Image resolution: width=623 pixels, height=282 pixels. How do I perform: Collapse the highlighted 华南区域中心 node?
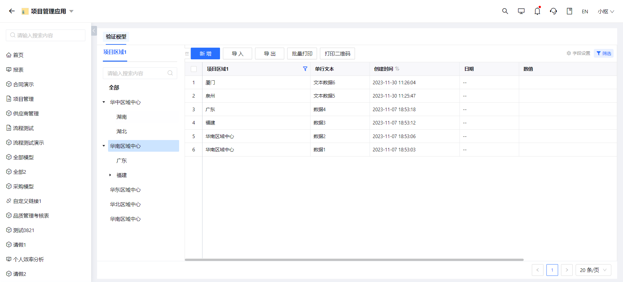coord(104,146)
